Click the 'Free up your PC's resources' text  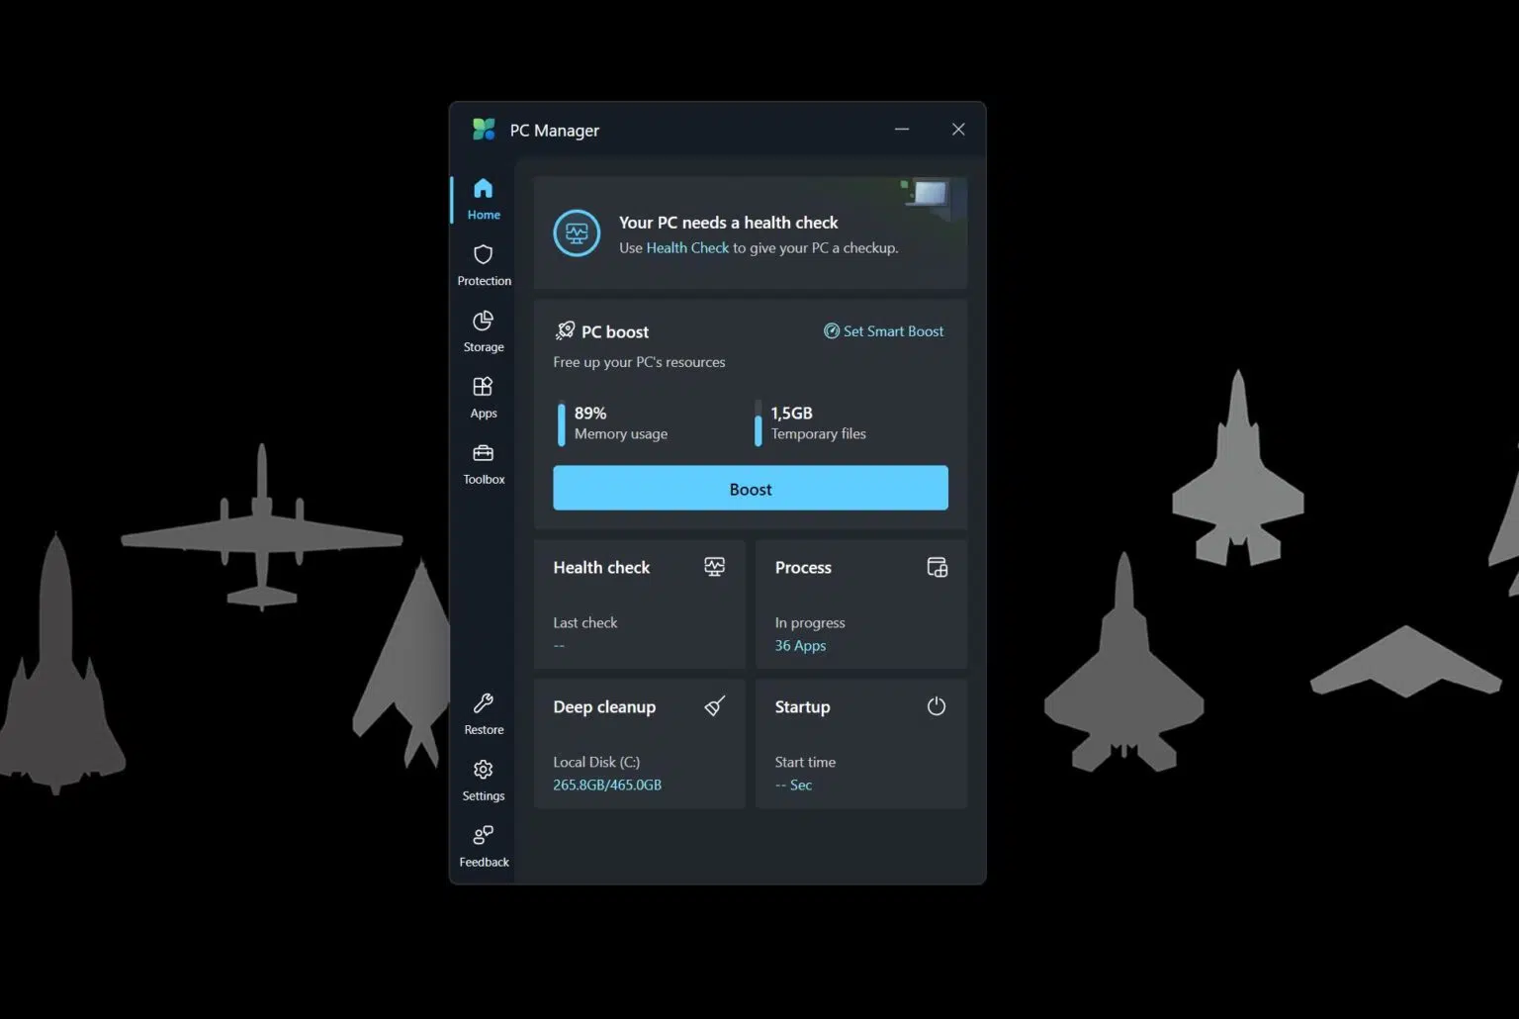coord(639,362)
